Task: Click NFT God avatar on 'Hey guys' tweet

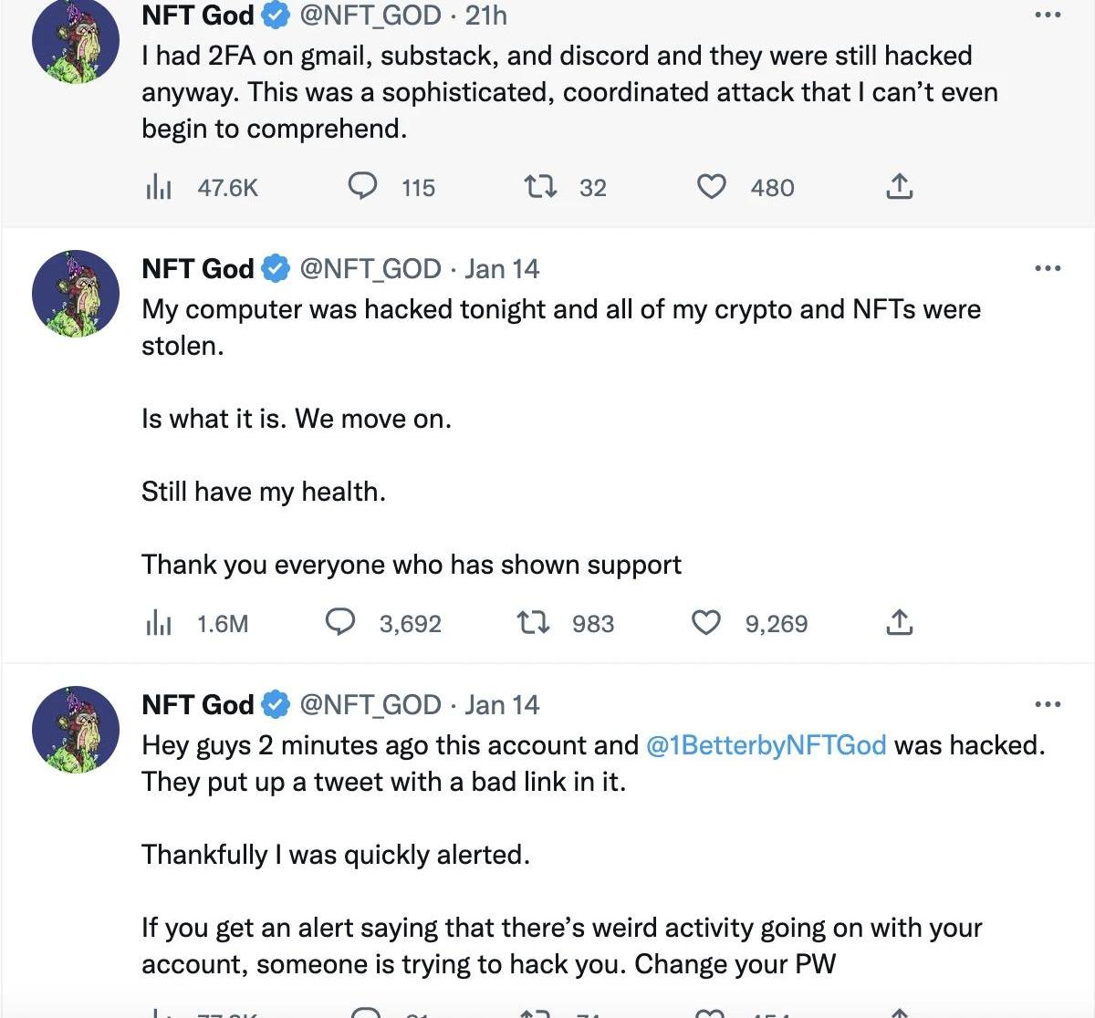Action: pyautogui.click(x=76, y=729)
